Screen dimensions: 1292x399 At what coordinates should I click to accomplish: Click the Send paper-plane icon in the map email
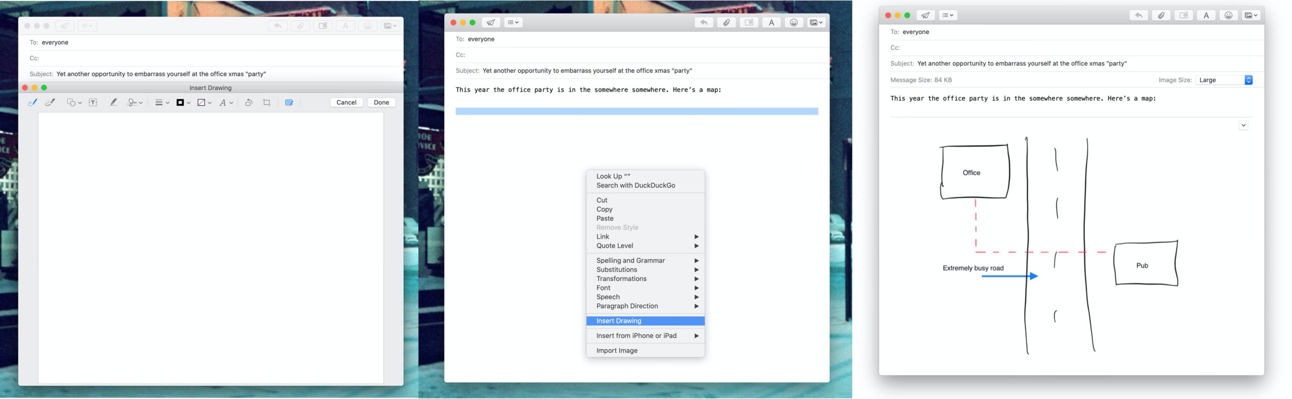(925, 16)
